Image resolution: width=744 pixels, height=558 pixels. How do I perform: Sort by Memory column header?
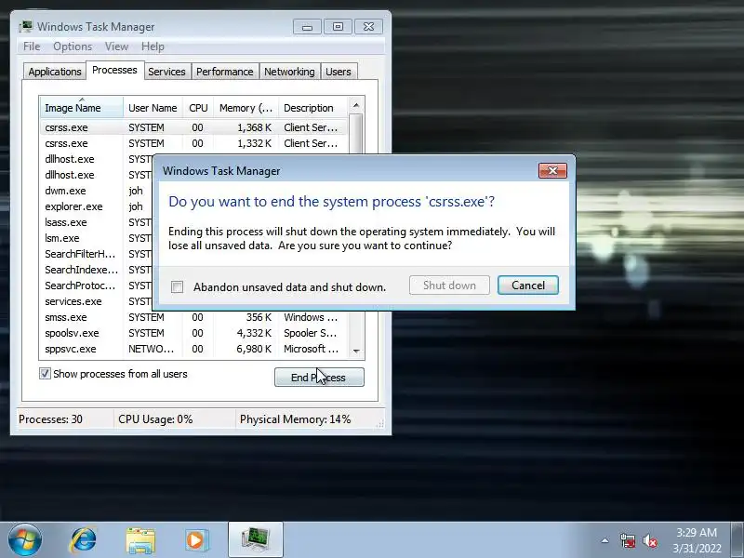click(x=246, y=108)
